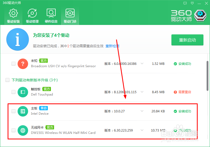Click 安装成功 status for Broadcom USH
Screen dimensions: 210x147
(x=185, y=64)
